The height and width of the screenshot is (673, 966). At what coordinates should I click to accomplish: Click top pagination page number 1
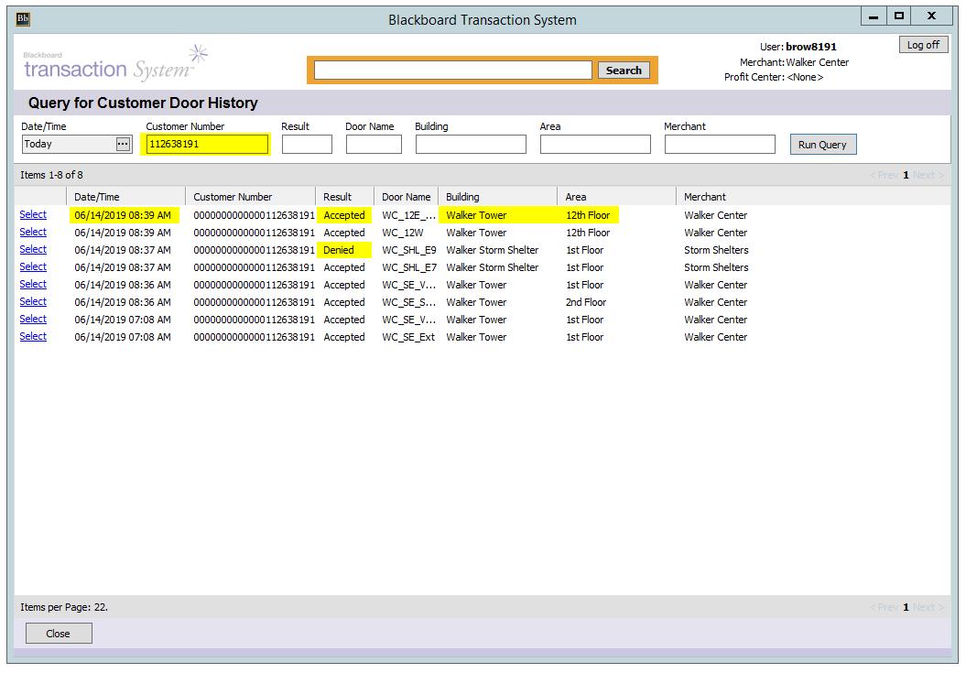tap(906, 175)
